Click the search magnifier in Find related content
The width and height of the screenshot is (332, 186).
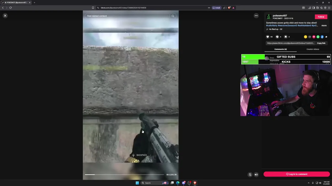pos(173,16)
